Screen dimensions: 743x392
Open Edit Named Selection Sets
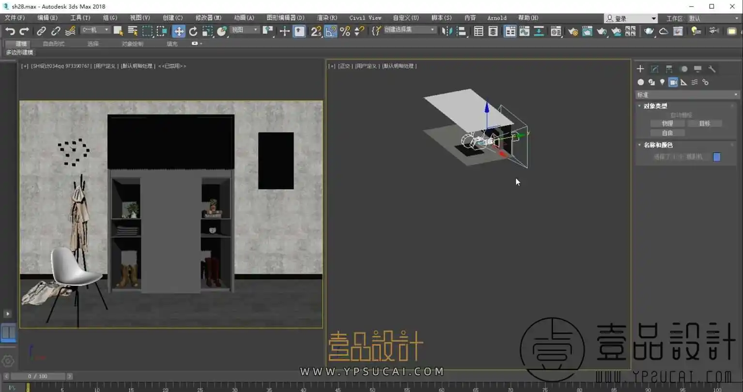click(376, 31)
